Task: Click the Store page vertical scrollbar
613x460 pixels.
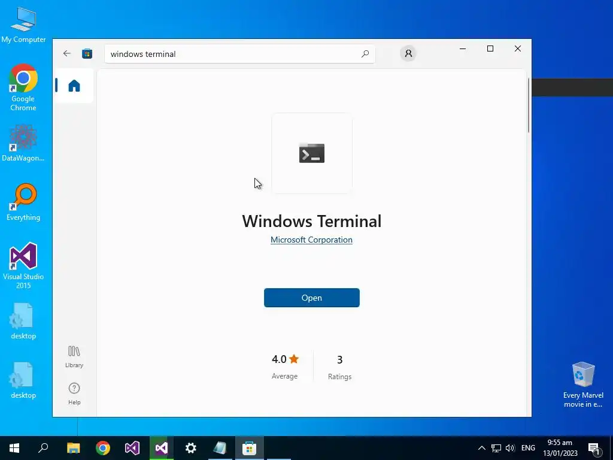Action: pyautogui.click(x=529, y=105)
